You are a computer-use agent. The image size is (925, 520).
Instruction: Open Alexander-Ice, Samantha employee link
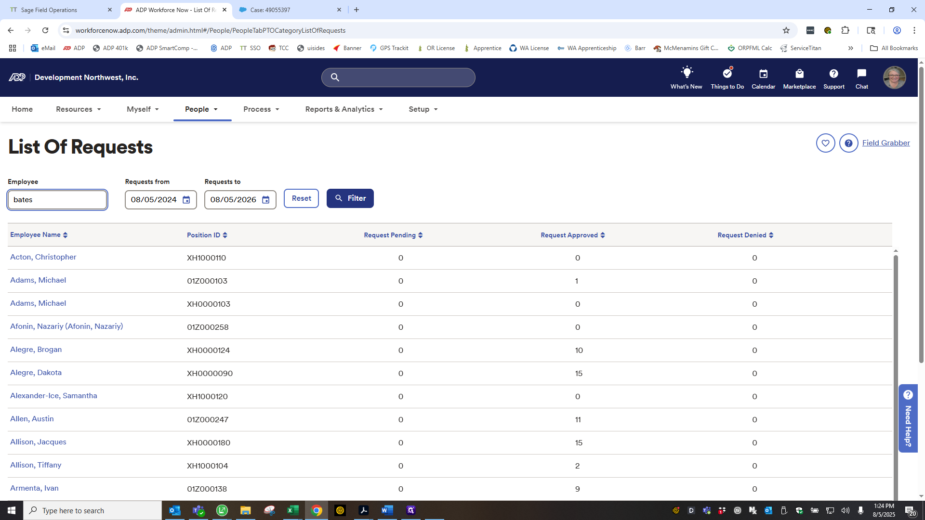click(53, 396)
